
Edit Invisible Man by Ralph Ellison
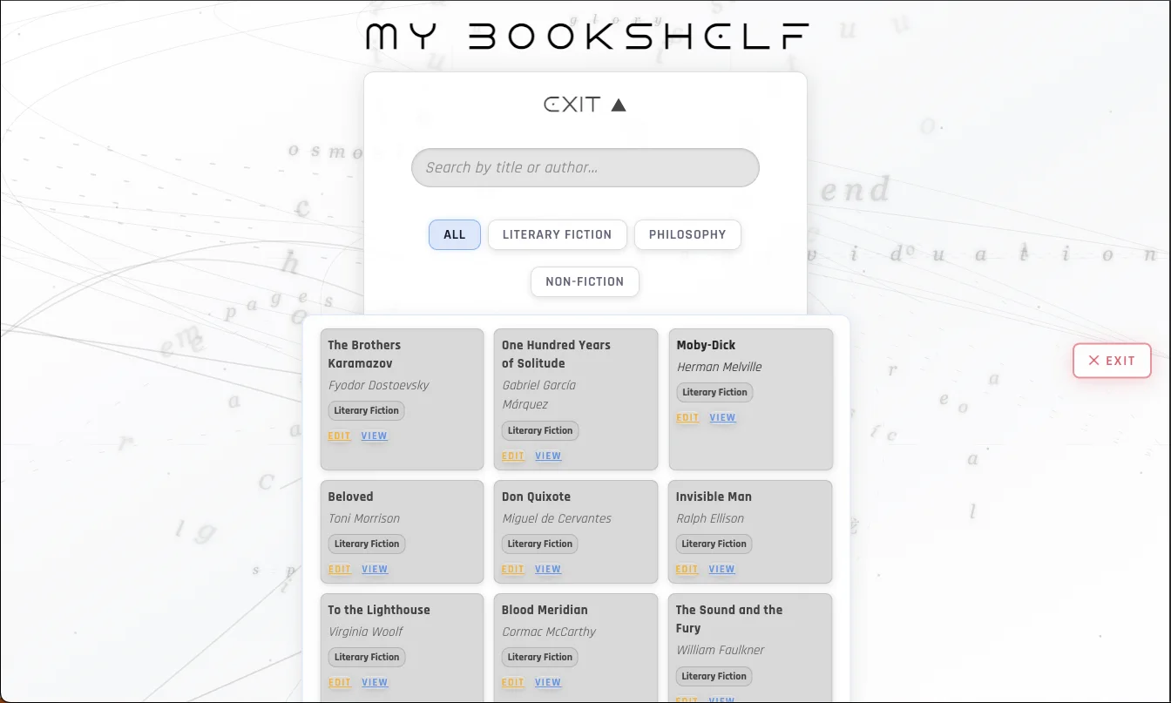[687, 569]
